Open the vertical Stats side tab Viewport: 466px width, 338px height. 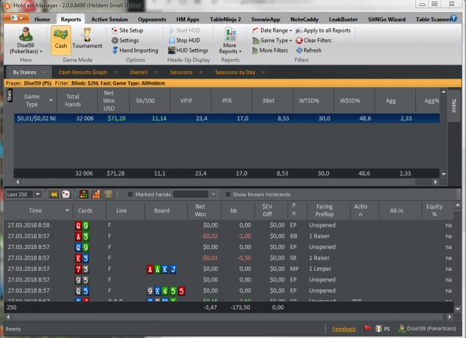pos(9,95)
